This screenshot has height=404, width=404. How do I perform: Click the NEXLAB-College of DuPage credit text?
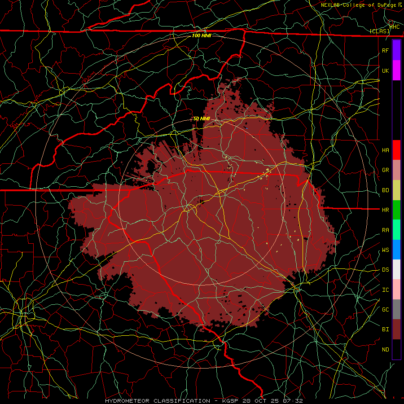tap(359, 5)
